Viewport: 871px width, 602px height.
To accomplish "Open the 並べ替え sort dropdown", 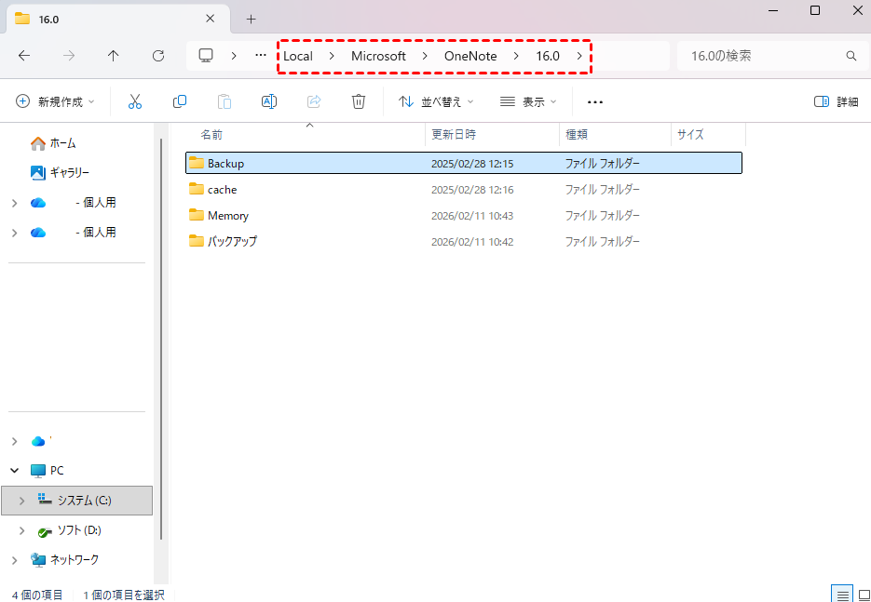I will [436, 101].
